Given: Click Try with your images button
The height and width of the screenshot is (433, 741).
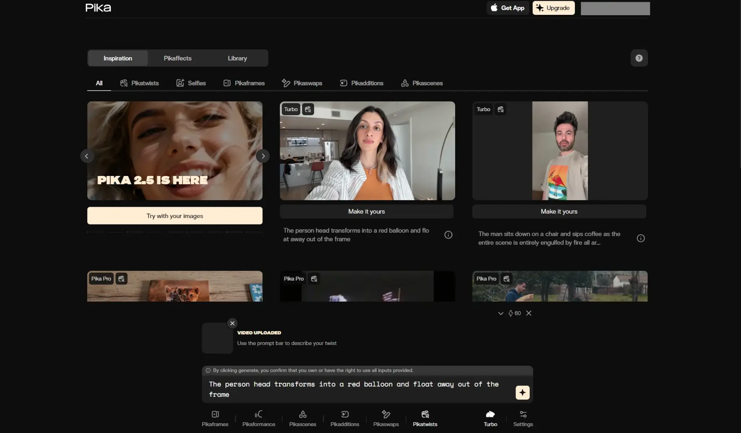Looking at the screenshot, I should (x=175, y=216).
